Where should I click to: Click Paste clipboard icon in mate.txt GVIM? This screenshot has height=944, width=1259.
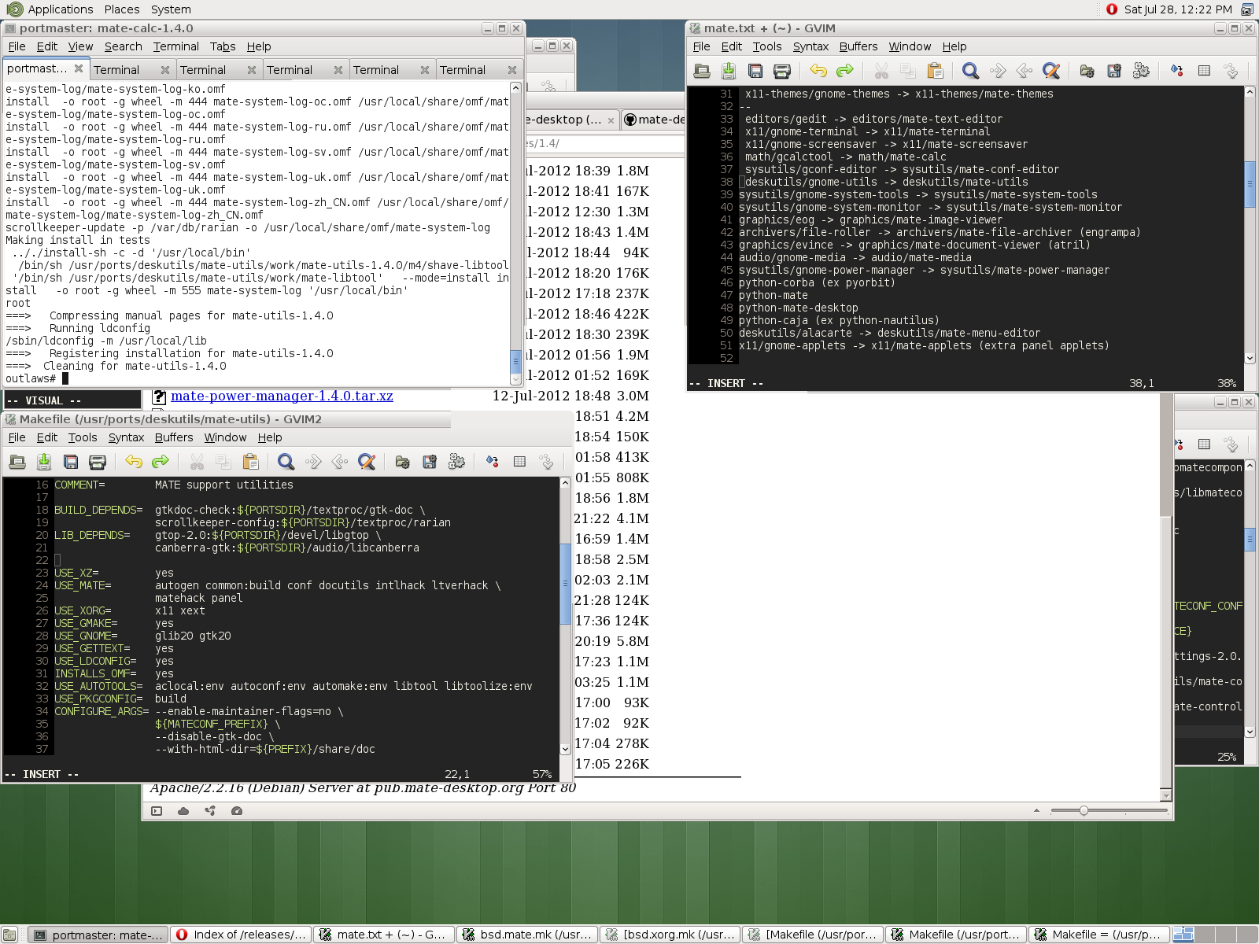click(935, 71)
